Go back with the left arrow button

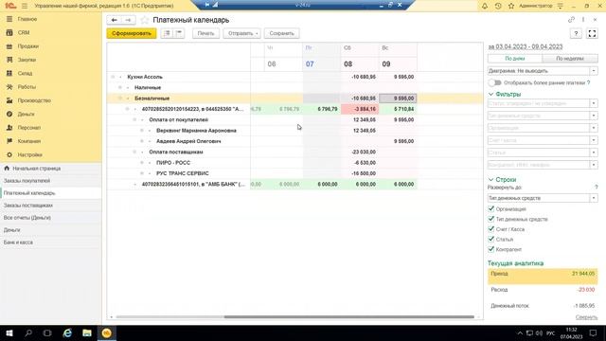click(114, 20)
